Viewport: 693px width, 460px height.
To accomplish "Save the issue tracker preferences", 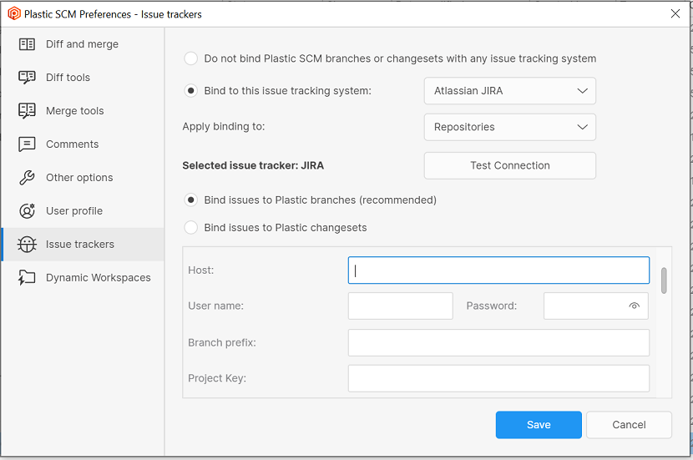I will [x=539, y=425].
